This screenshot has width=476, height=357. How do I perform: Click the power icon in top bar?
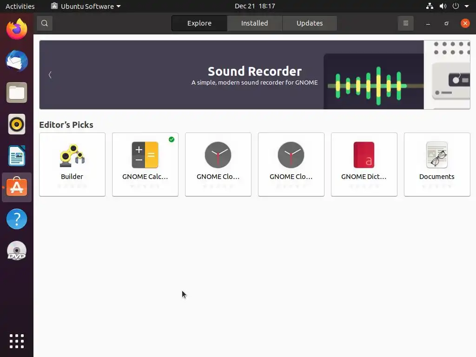click(x=456, y=6)
